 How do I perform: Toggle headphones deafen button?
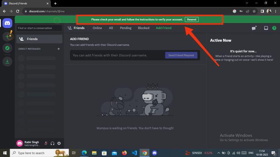pyautogui.click(x=52, y=143)
